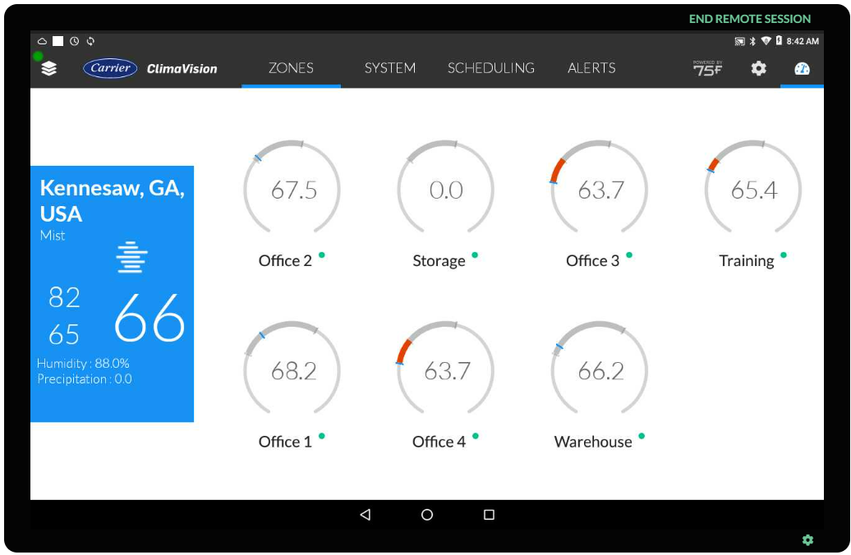This screenshot has width=851, height=555.
Task: Click the 75F powered-by logo
Action: 708,68
